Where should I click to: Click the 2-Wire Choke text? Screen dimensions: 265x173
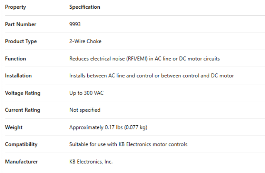[x=85, y=42]
